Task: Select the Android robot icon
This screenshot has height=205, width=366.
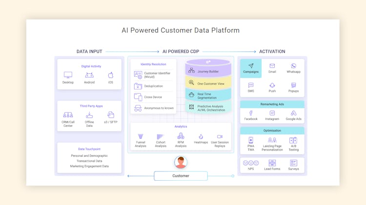Action: coord(89,75)
